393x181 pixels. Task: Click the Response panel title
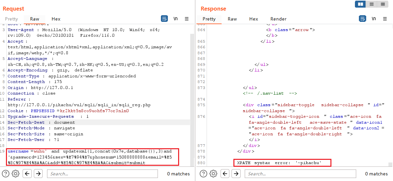coord(213,9)
